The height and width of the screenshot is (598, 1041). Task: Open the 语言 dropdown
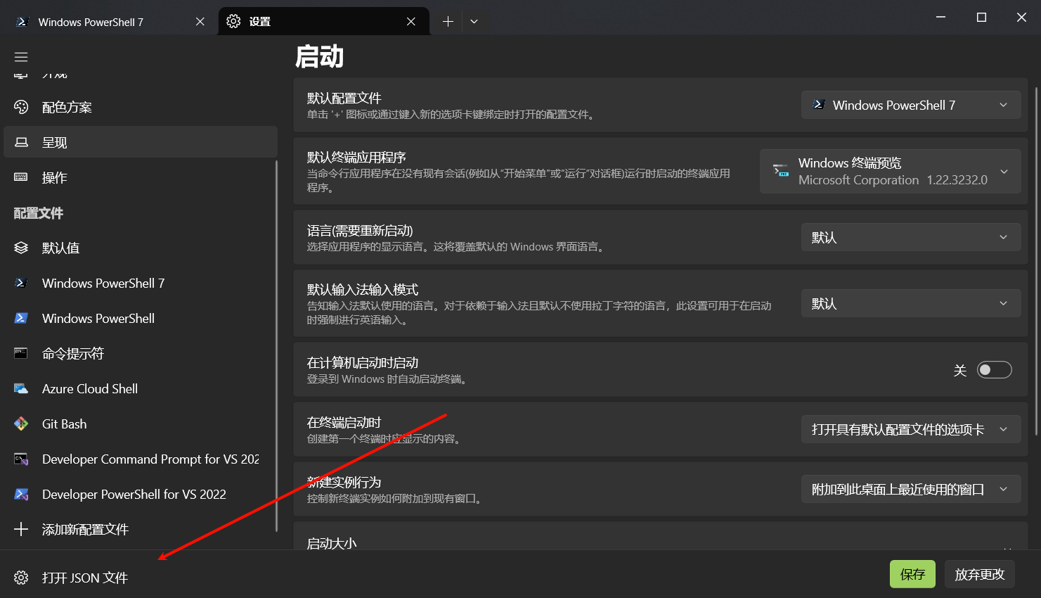911,237
